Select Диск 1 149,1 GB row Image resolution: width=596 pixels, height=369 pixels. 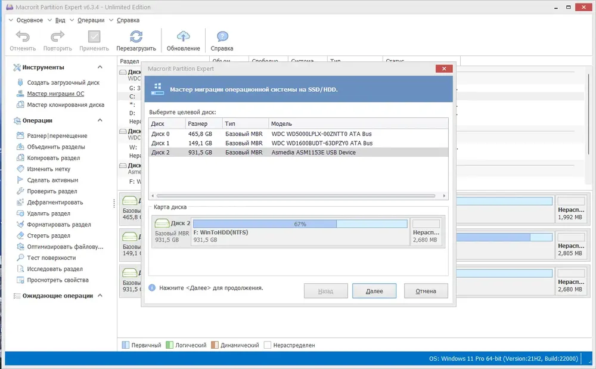[299, 143]
